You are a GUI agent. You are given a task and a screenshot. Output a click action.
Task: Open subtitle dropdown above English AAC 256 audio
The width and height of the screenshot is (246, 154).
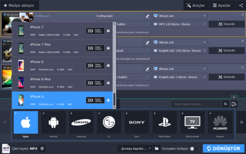point(180,42)
